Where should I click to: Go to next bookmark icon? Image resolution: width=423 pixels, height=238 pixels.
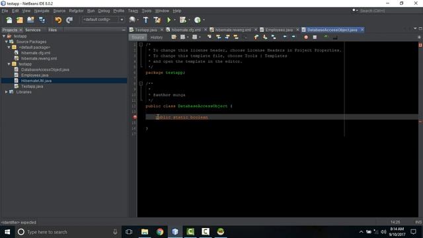coord(265,37)
